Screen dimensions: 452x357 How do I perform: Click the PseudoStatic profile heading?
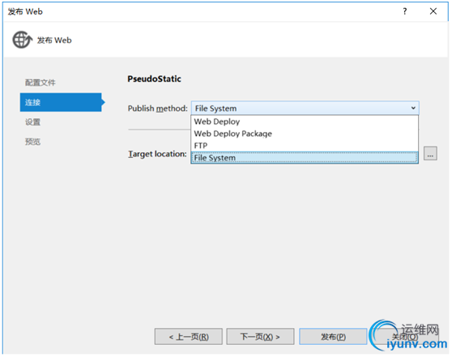[x=154, y=79]
